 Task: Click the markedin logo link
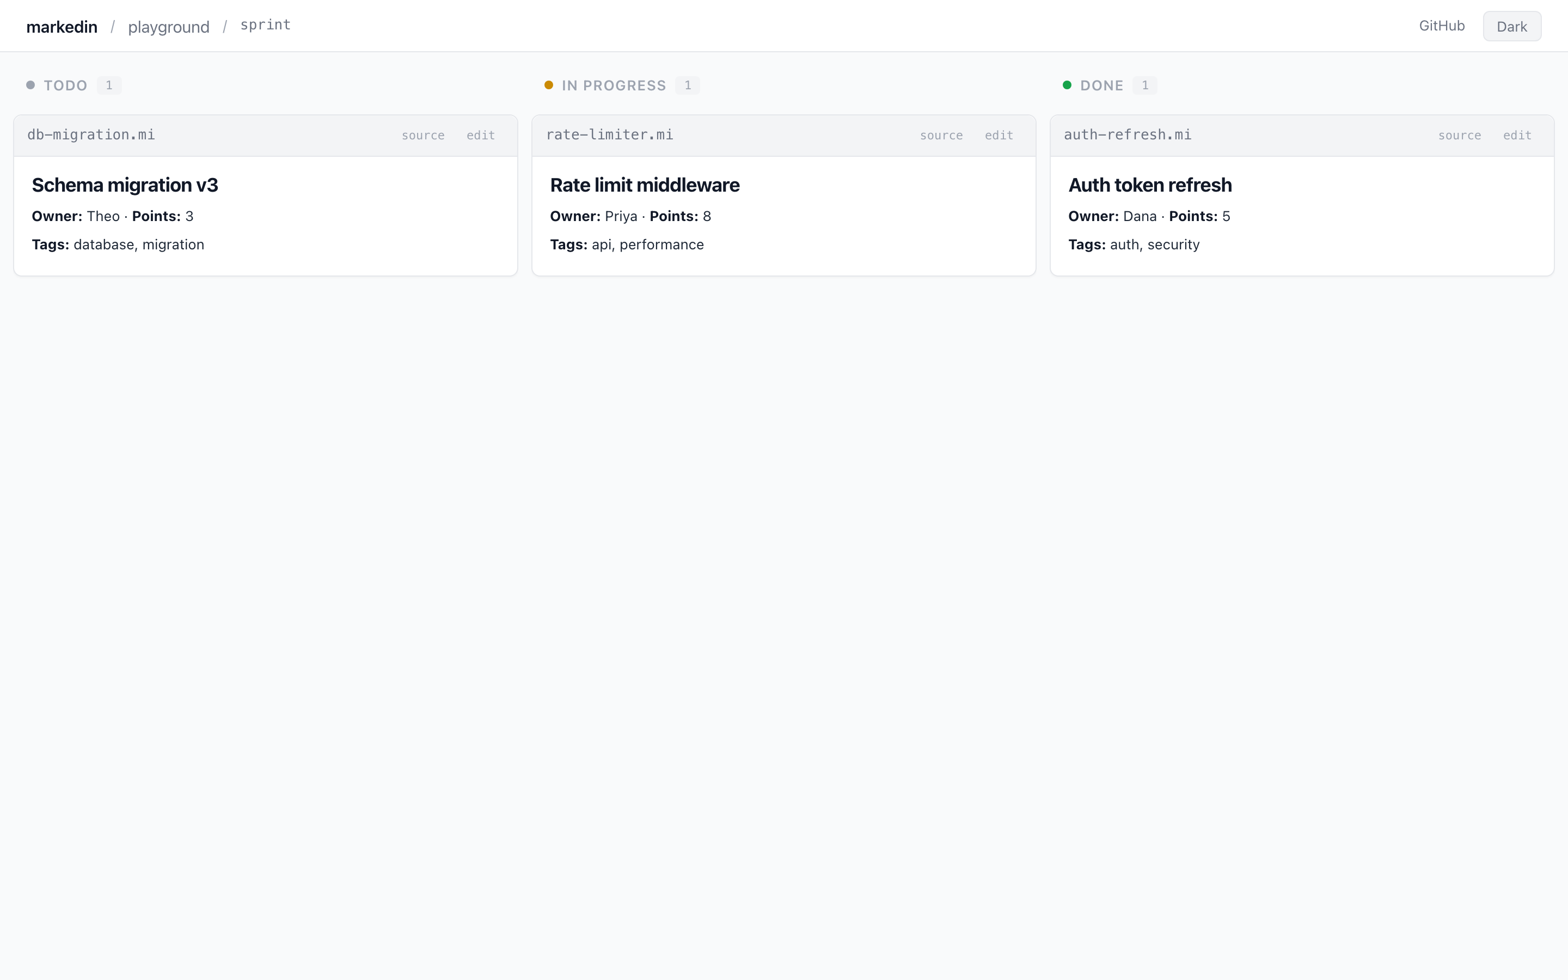[62, 27]
